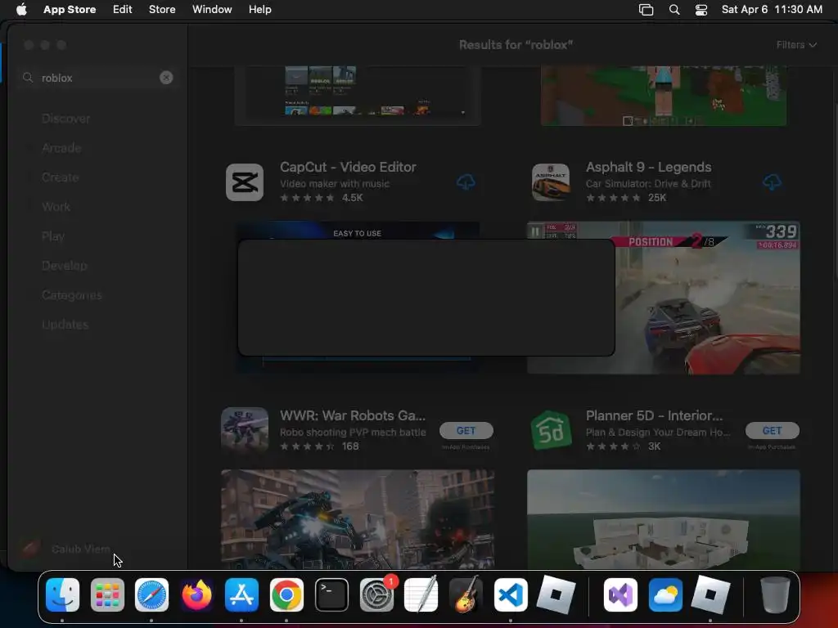Open War Robots screenshot thumbnail
The height and width of the screenshot is (628, 838).
tap(358, 519)
